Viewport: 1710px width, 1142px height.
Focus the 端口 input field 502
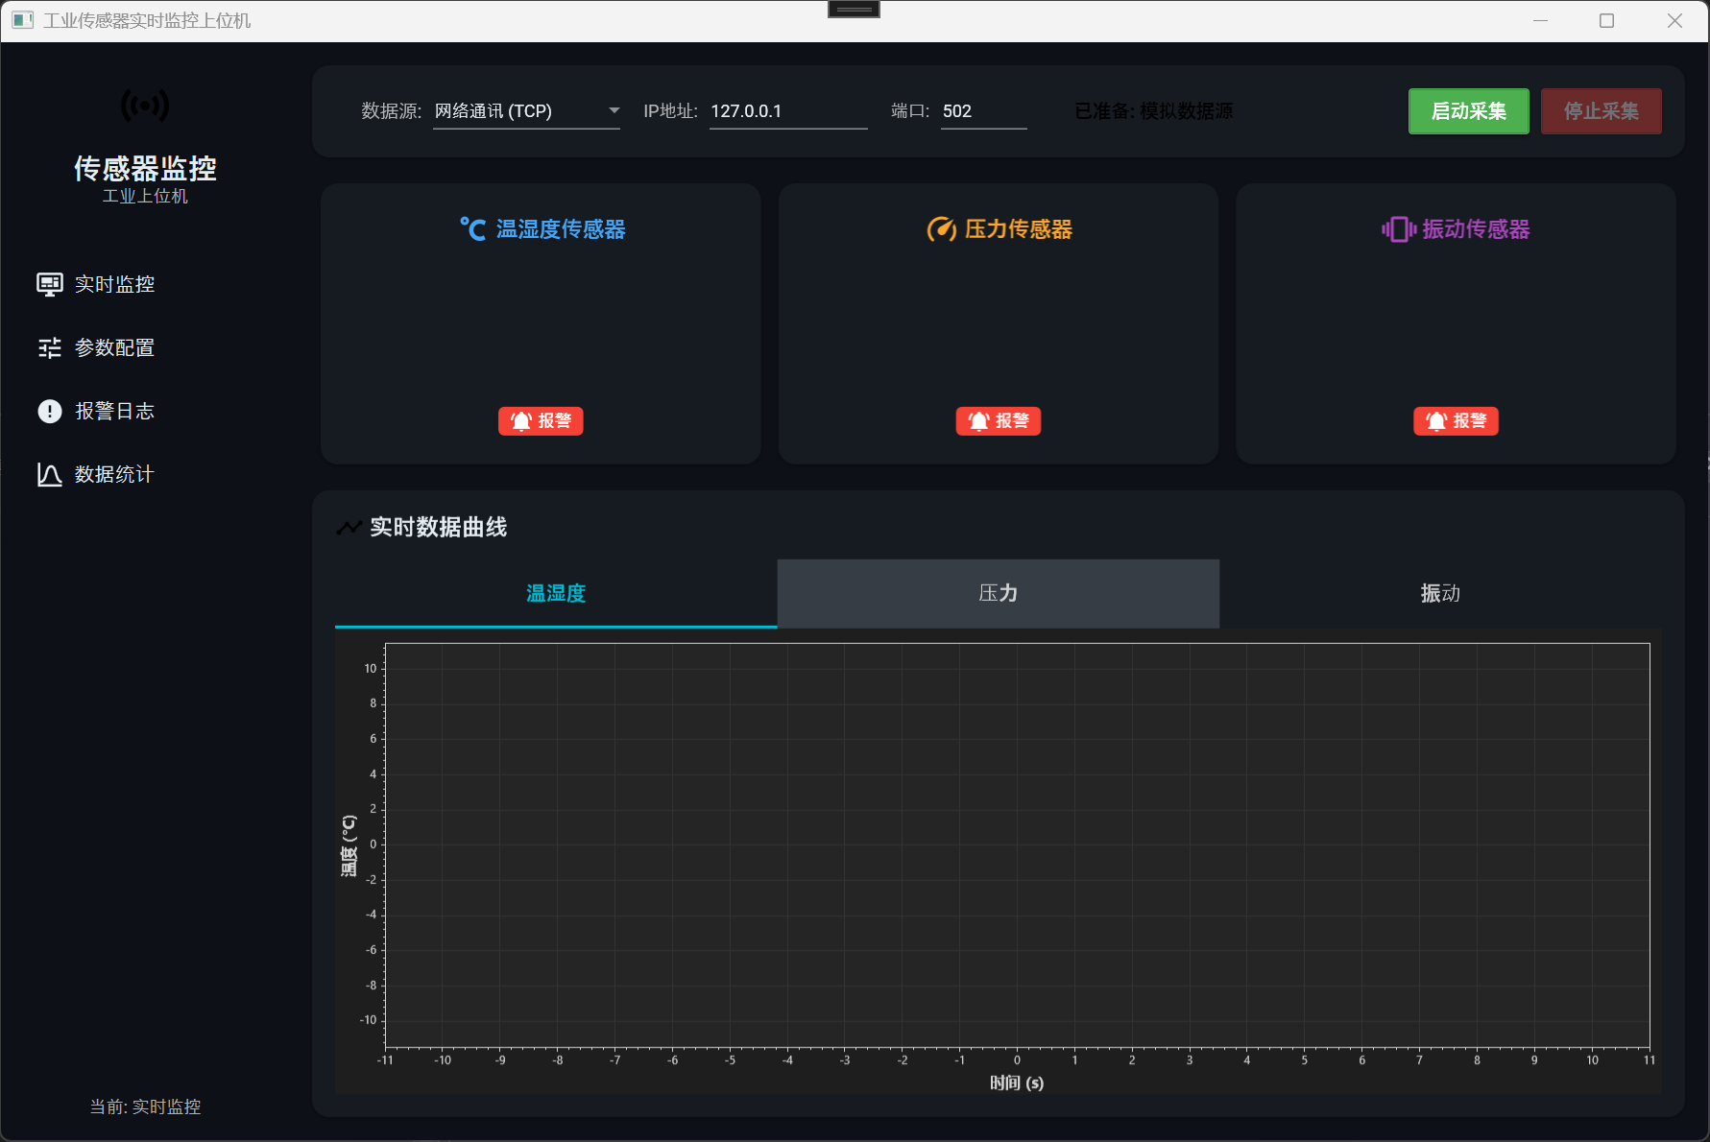[984, 111]
